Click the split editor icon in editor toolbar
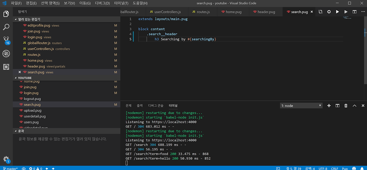Screen dimensions: 367x170 pos(355,12)
